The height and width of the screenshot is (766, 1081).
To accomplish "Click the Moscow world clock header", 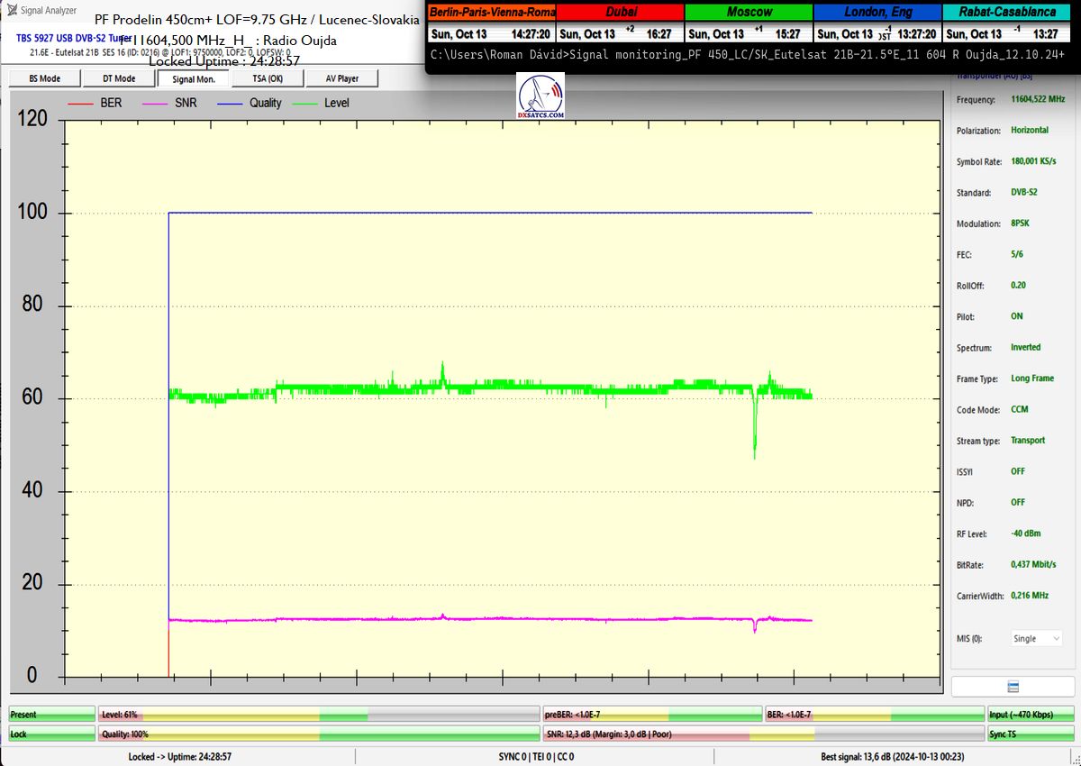I will pyautogui.click(x=749, y=12).
